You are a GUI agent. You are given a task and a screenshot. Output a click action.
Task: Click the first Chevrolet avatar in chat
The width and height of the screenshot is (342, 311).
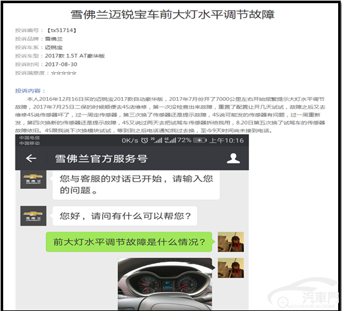(33, 179)
